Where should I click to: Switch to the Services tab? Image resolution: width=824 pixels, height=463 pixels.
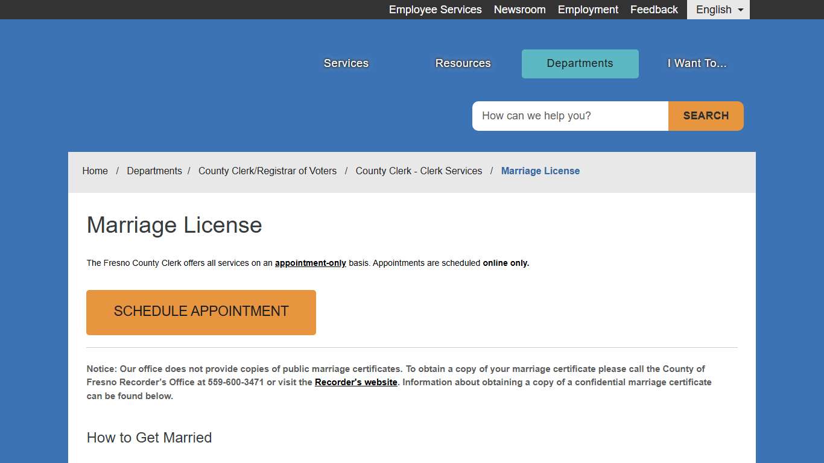point(346,63)
